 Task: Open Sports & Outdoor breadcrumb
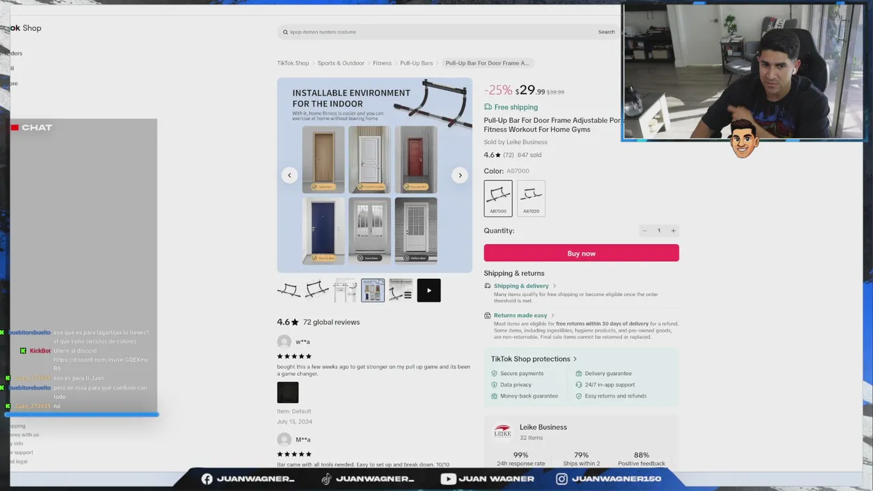(341, 63)
